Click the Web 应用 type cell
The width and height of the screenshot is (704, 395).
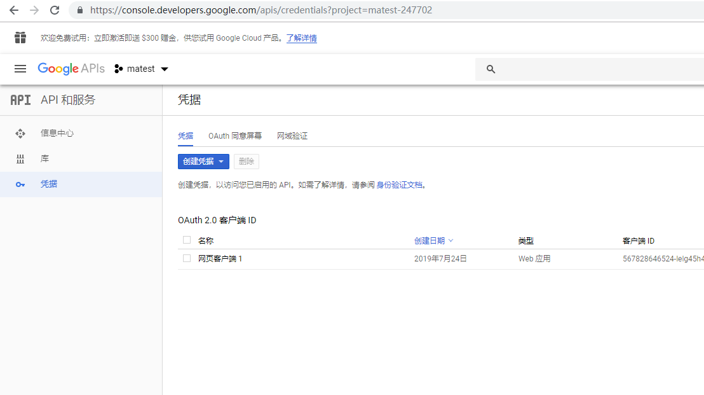click(x=534, y=259)
